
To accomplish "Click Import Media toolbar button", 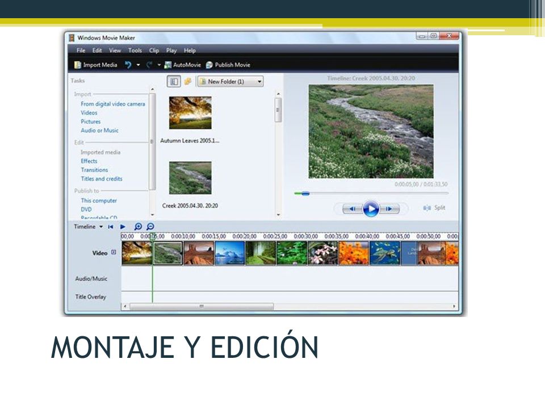I will (96, 65).
